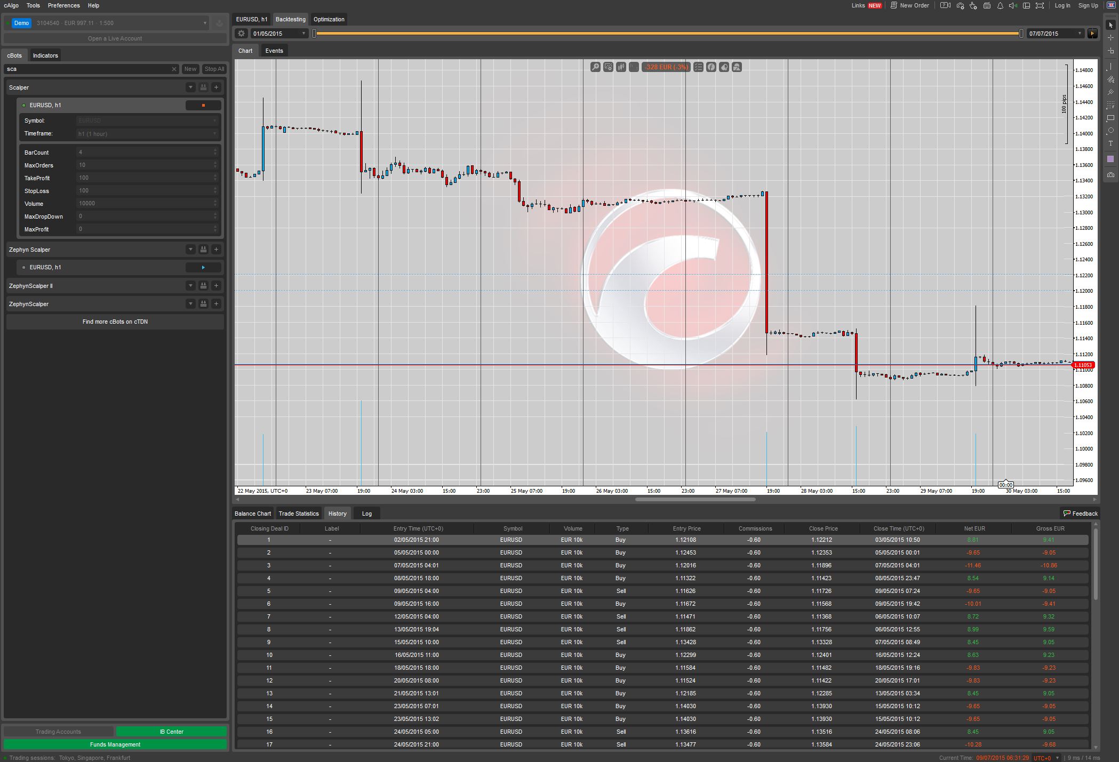Toggle full screen mode icon

(x=1040, y=5)
